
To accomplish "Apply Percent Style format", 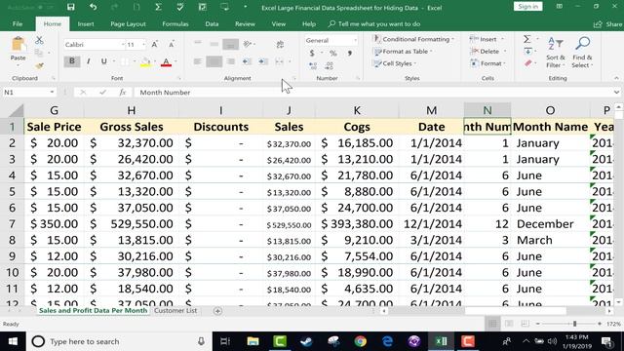I will click(333, 53).
